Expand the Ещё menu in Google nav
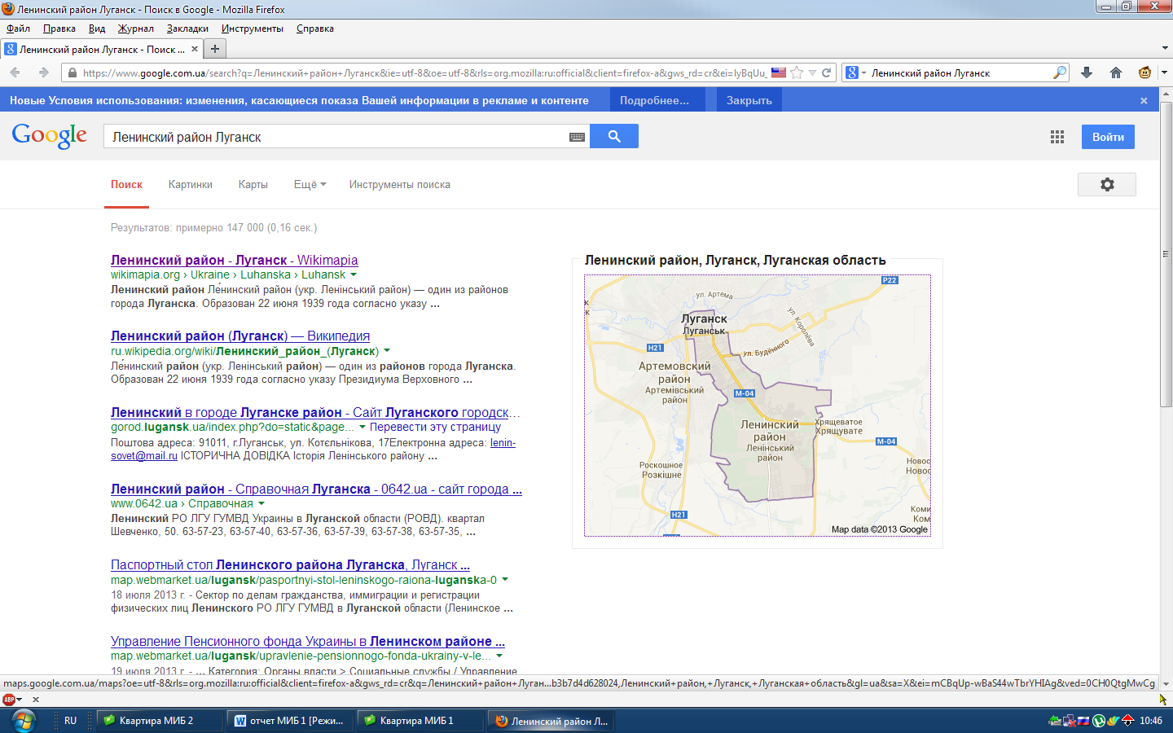The image size is (1173, 733). point(310,185)
